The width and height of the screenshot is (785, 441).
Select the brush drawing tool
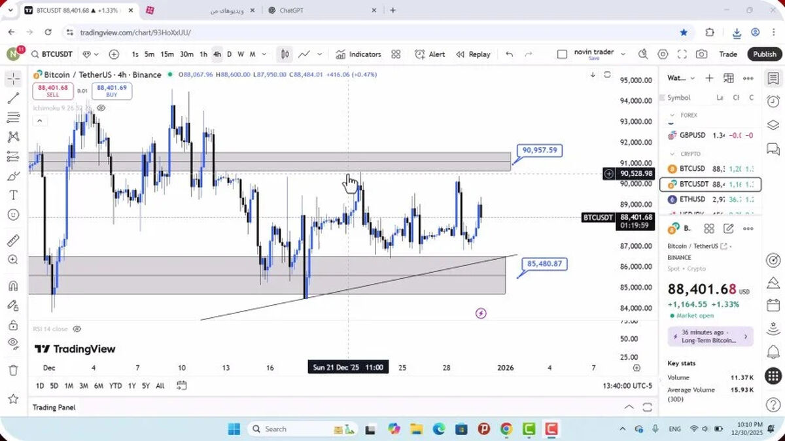click(x=13, y=176)
